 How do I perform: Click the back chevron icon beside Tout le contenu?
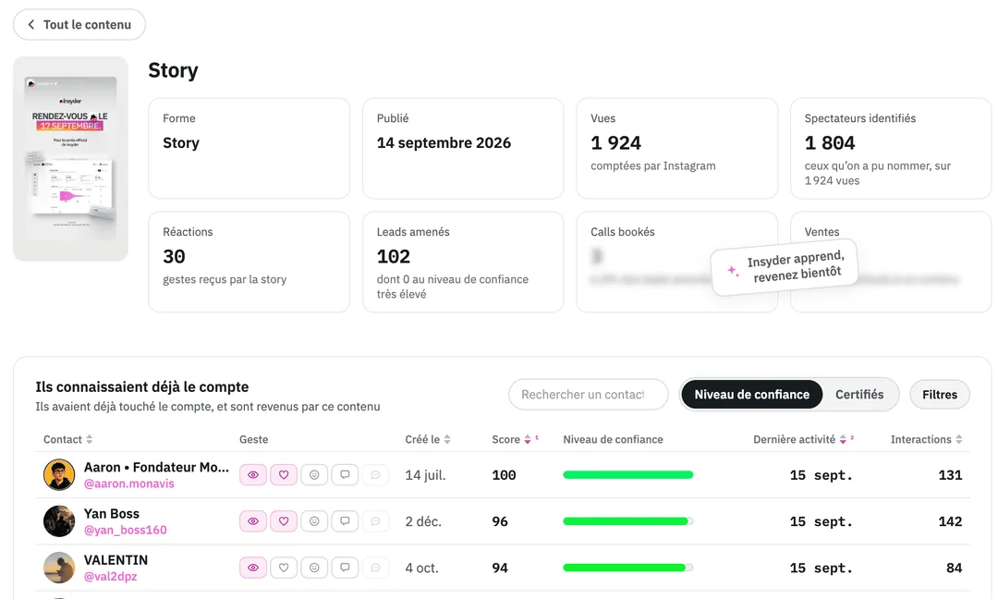(x=30, y=25)
